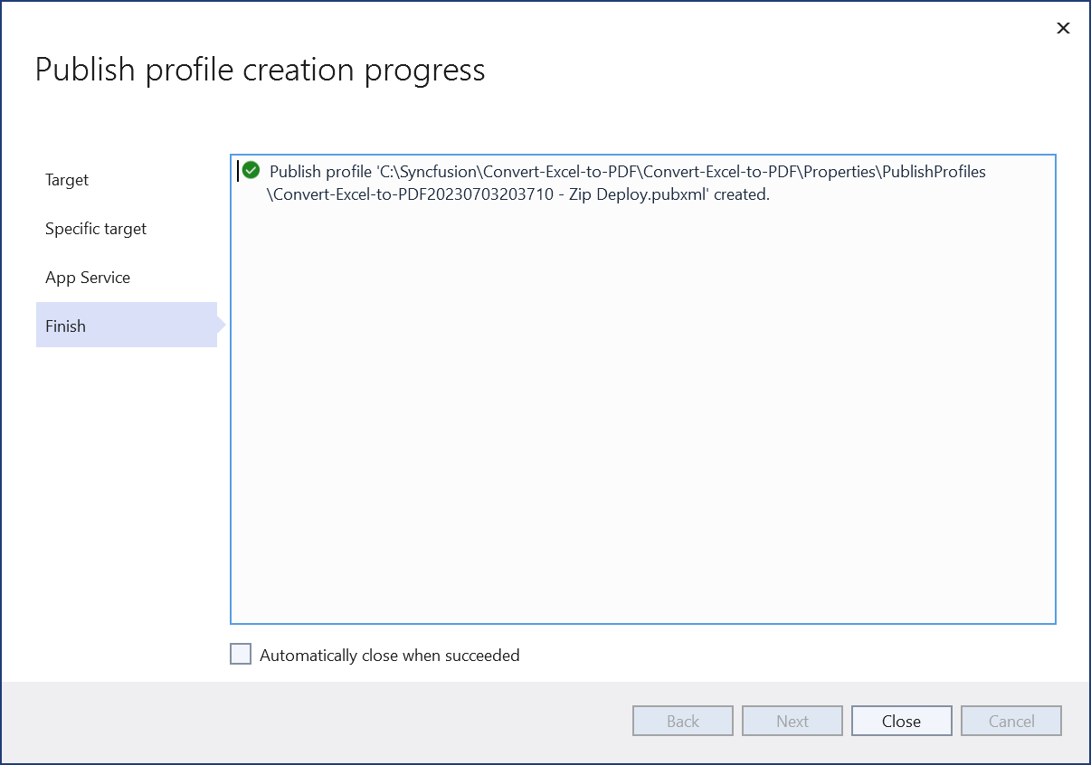Click the green success checkmark icon
Screen dimensions: 1091x765
(x=251, y=170)
